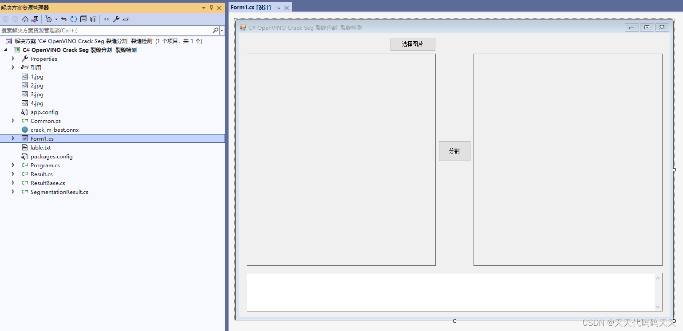Switch to the Form1.cs [设计] tab
Screen dimensions: 683x331
250,8
